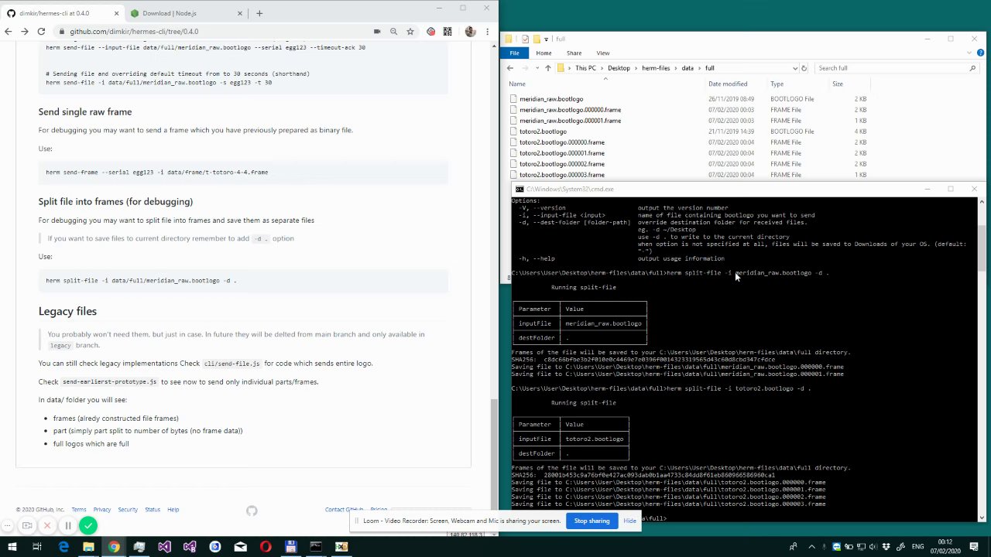Open the File tab in Explorer

(x=514, y=53)
